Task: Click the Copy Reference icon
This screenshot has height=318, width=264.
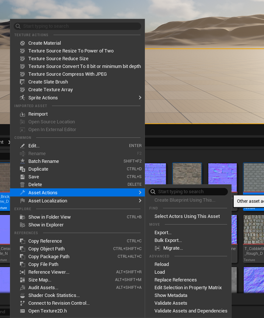Action: 22,241
